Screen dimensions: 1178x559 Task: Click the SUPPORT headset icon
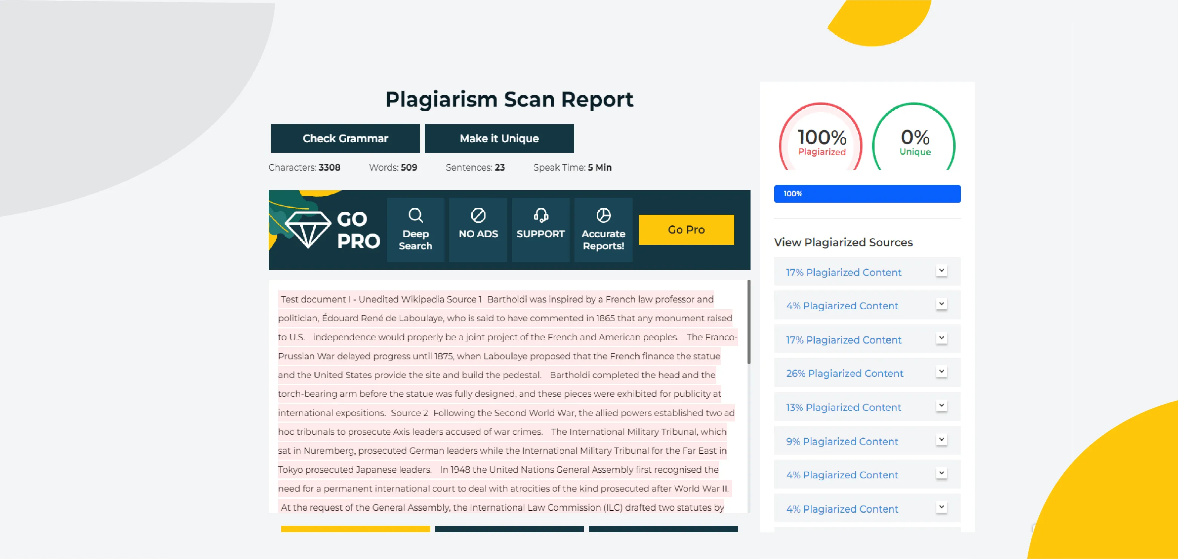click(541, 215)
